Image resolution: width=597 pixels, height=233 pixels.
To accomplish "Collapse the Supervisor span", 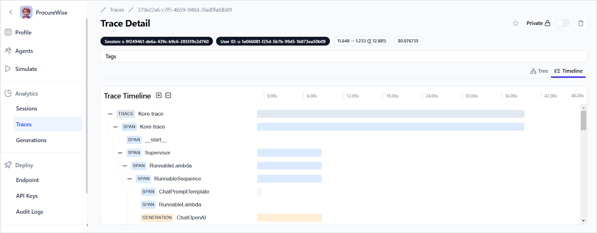I will (120, 153).
